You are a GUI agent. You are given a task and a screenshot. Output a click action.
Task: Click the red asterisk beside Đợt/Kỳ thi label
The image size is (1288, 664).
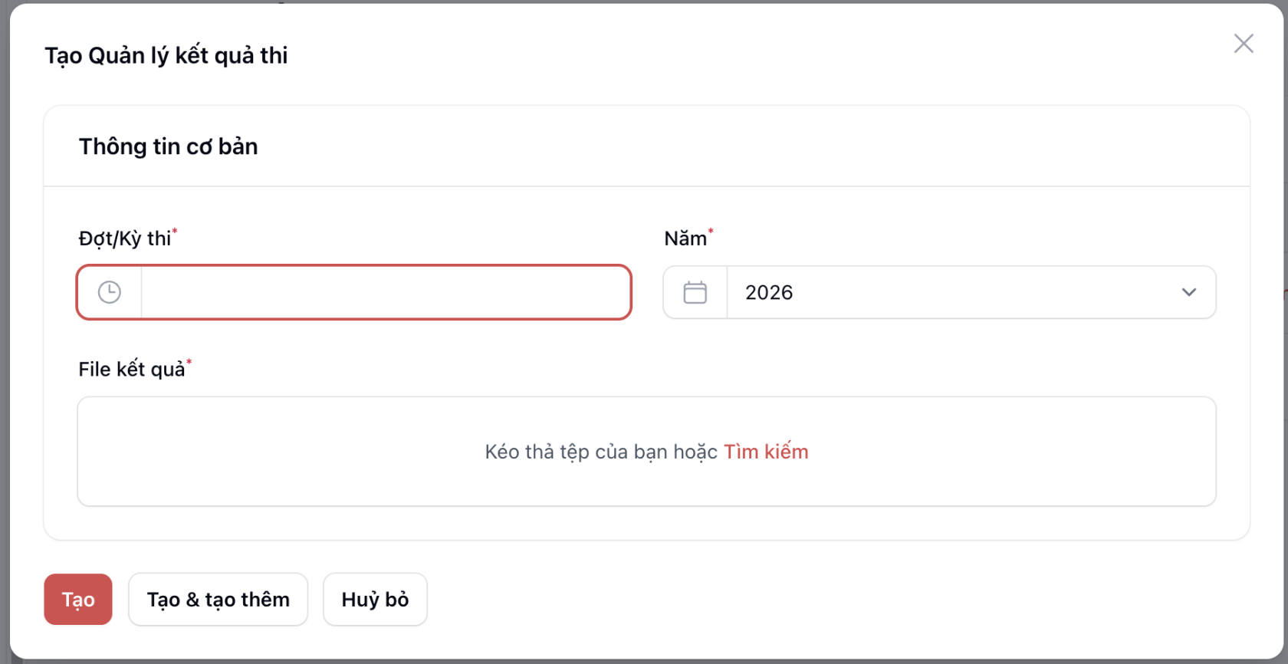(x=175, y=232)
